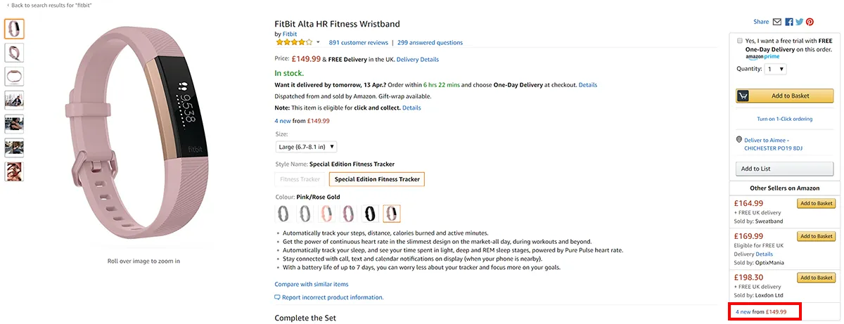Click the deliver-to location pin icon

coord(738,140)
